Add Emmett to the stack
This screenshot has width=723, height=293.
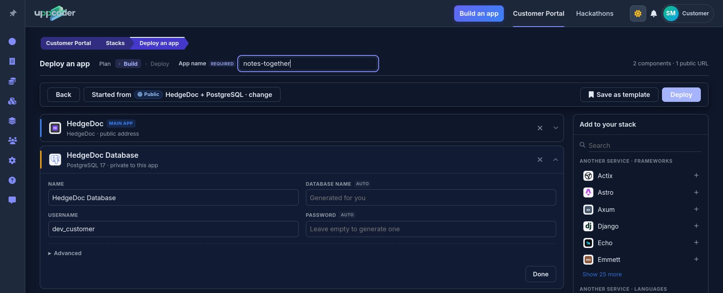[x=696, y=259]
